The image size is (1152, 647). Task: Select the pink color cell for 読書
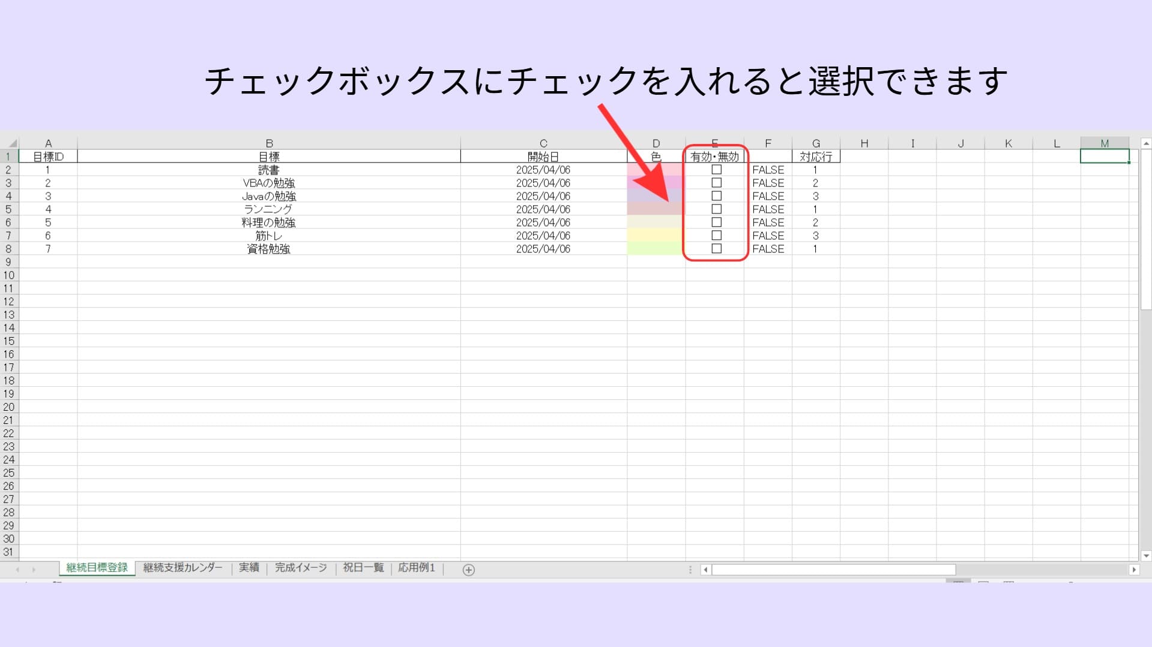(x=656, y=170)
